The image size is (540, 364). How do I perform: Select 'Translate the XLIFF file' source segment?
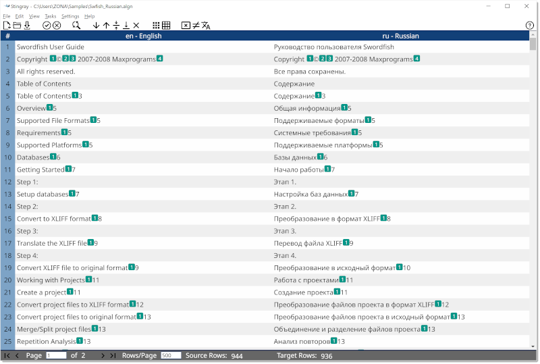(143, 243)
